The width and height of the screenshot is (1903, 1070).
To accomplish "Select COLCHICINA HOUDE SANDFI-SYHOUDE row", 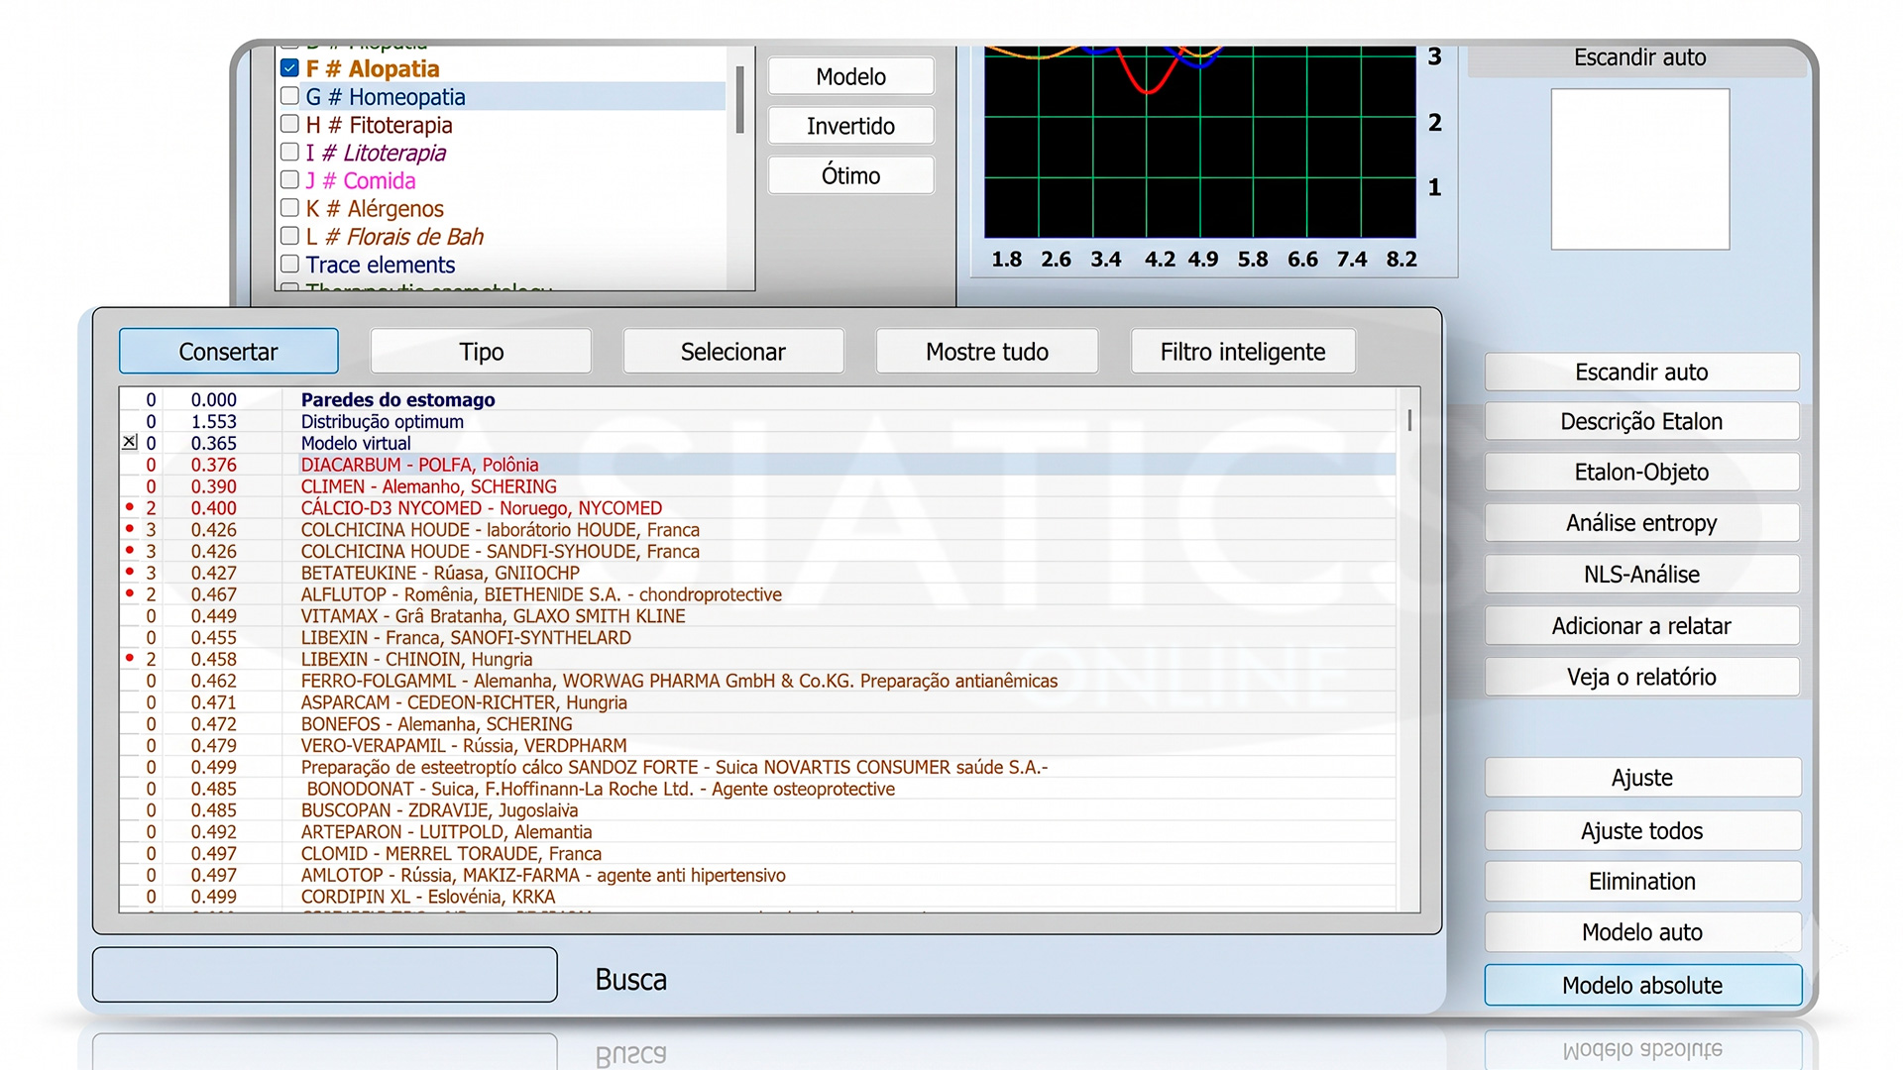I will pyautogui.click(x=758, y=551).
